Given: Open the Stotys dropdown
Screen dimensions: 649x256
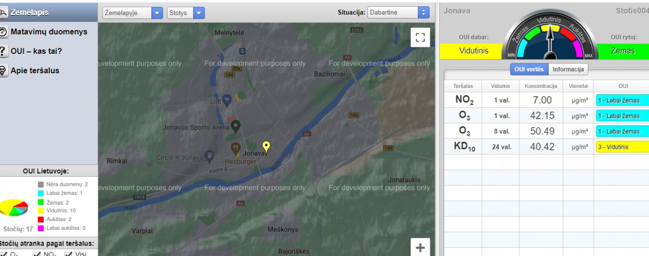Looking at the screenshot, I should point(186,13).
